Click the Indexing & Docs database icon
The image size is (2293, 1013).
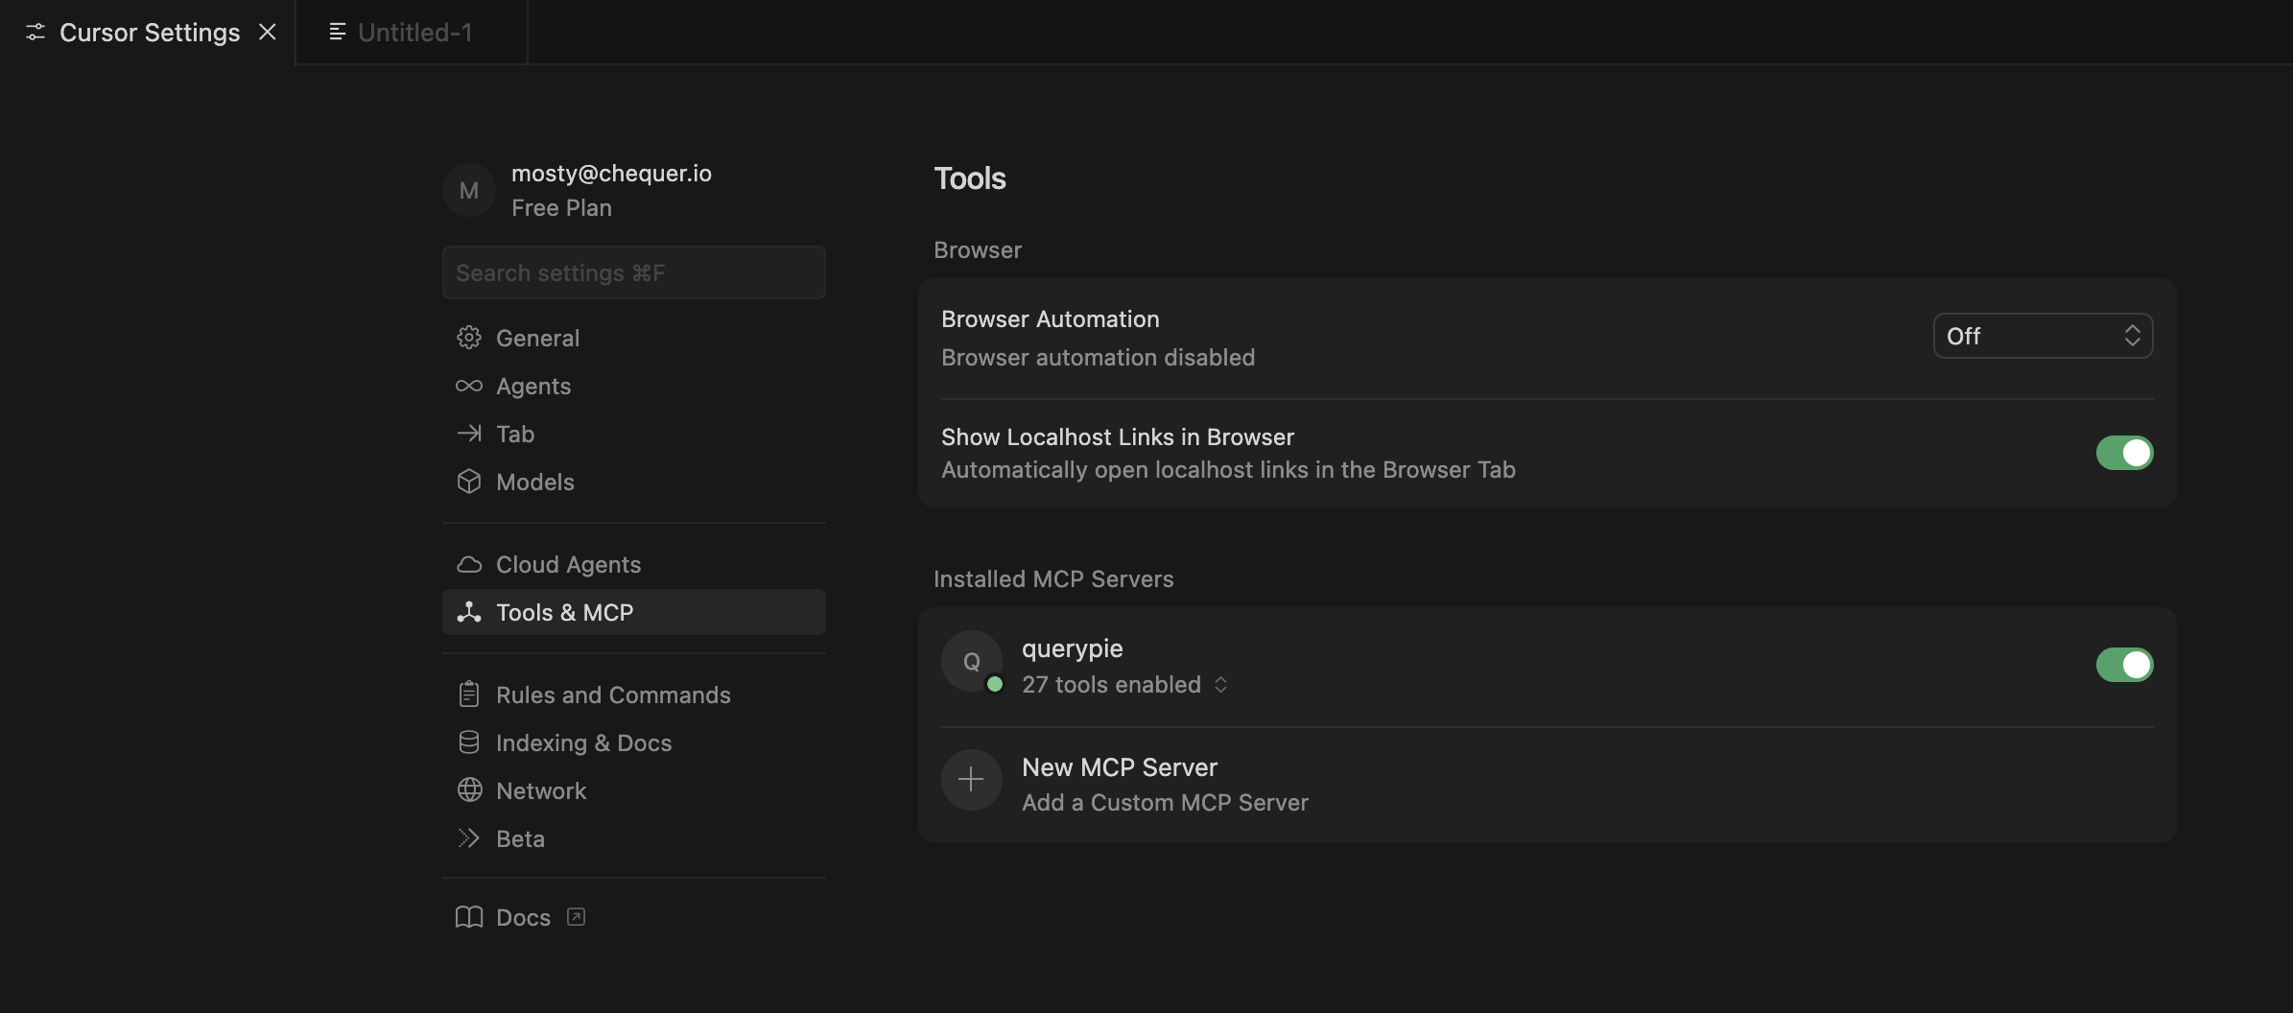click(468, 742)
